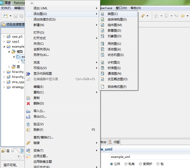Select the 私有 visibility radio button

(x=126, y=164)
